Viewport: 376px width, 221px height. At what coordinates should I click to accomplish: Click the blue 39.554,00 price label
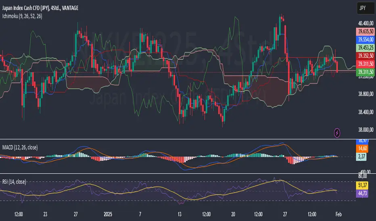point(366,39)
